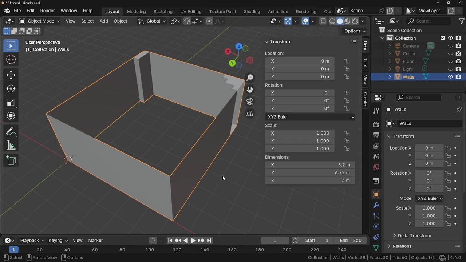466x262 pixels.
Task: Open the Modifiers wrench properties tab
Action: point(376,205)
